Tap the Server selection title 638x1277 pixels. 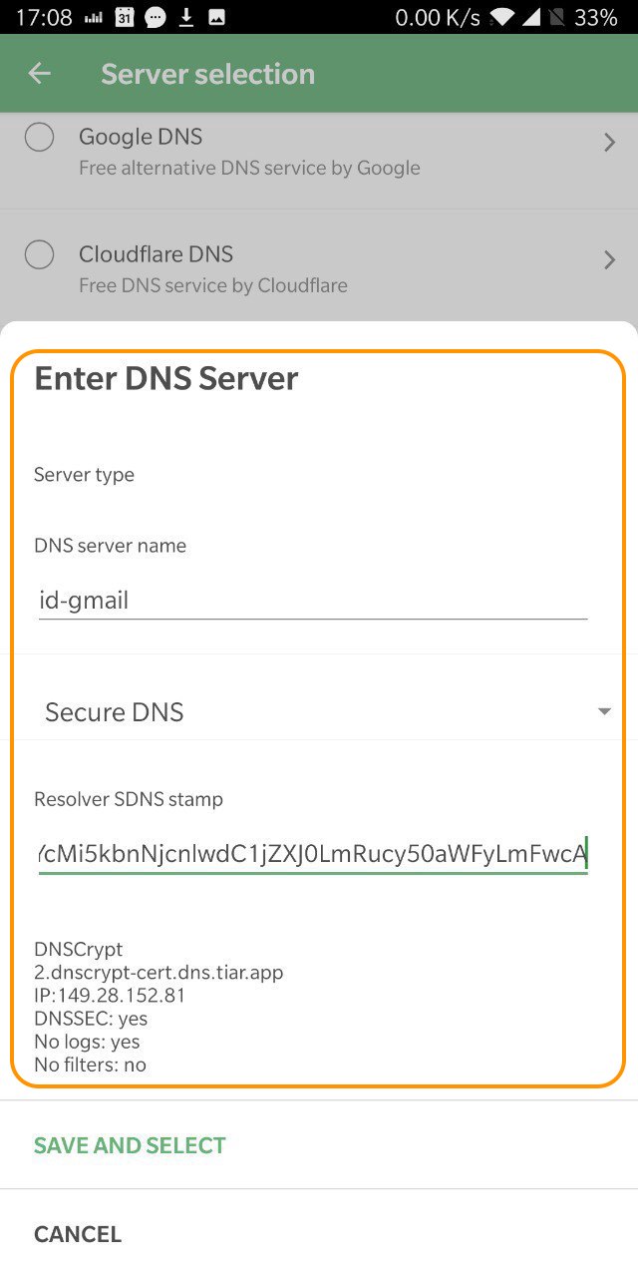pos(207,74)
